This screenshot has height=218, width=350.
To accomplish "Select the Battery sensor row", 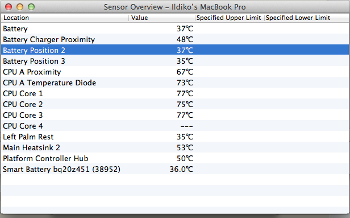I will coord(175,28).
